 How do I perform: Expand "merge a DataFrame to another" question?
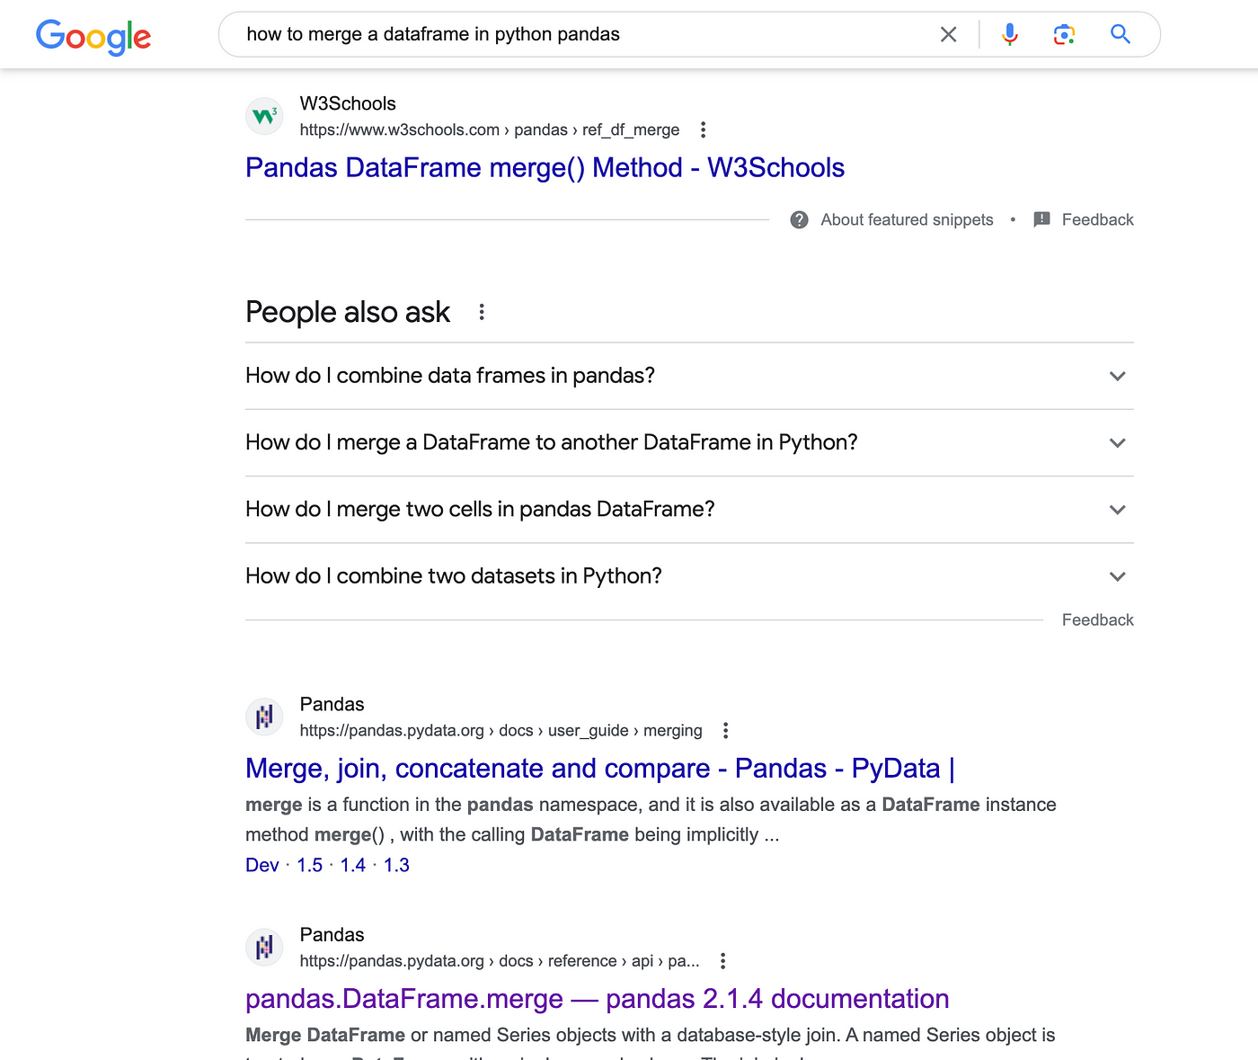click(1117, 442)
